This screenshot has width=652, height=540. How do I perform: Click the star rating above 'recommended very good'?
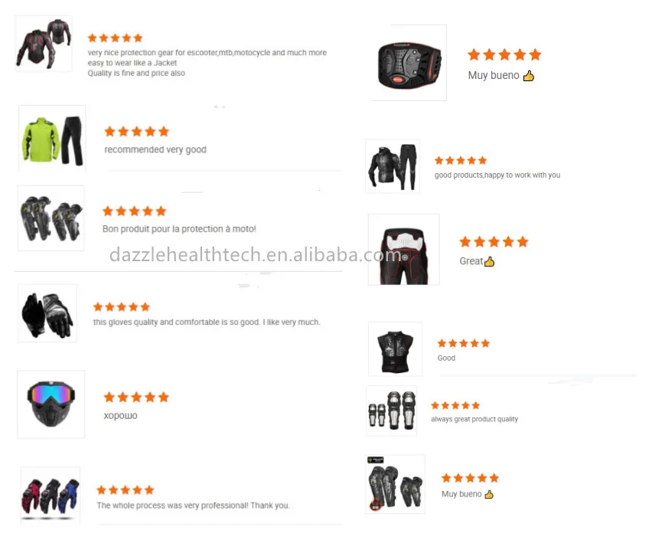pyautogui.click(x=137, y=132)
